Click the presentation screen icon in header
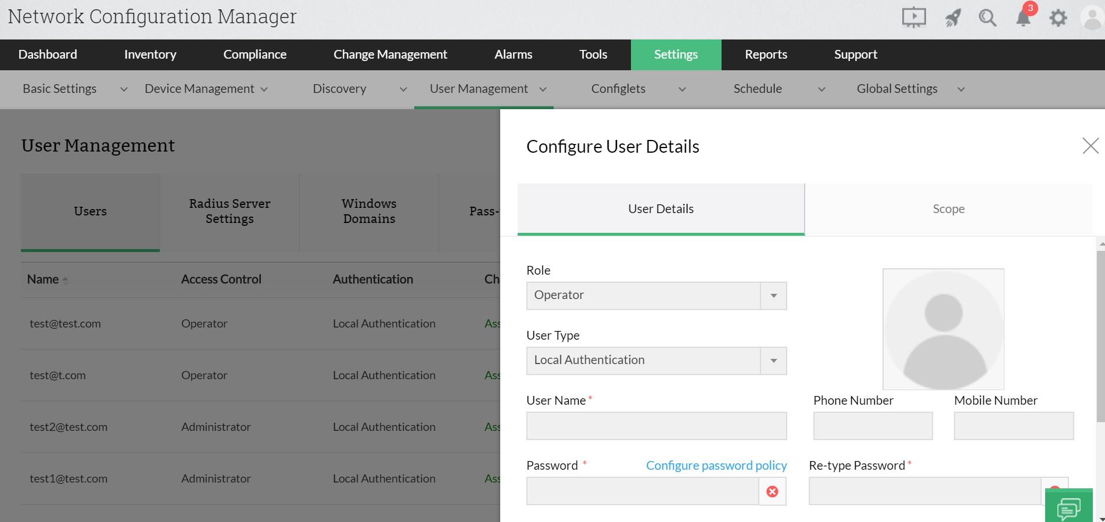 click(913, 17)
